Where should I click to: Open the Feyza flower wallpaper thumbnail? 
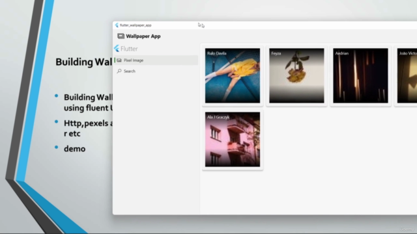(x=296, y=75)
